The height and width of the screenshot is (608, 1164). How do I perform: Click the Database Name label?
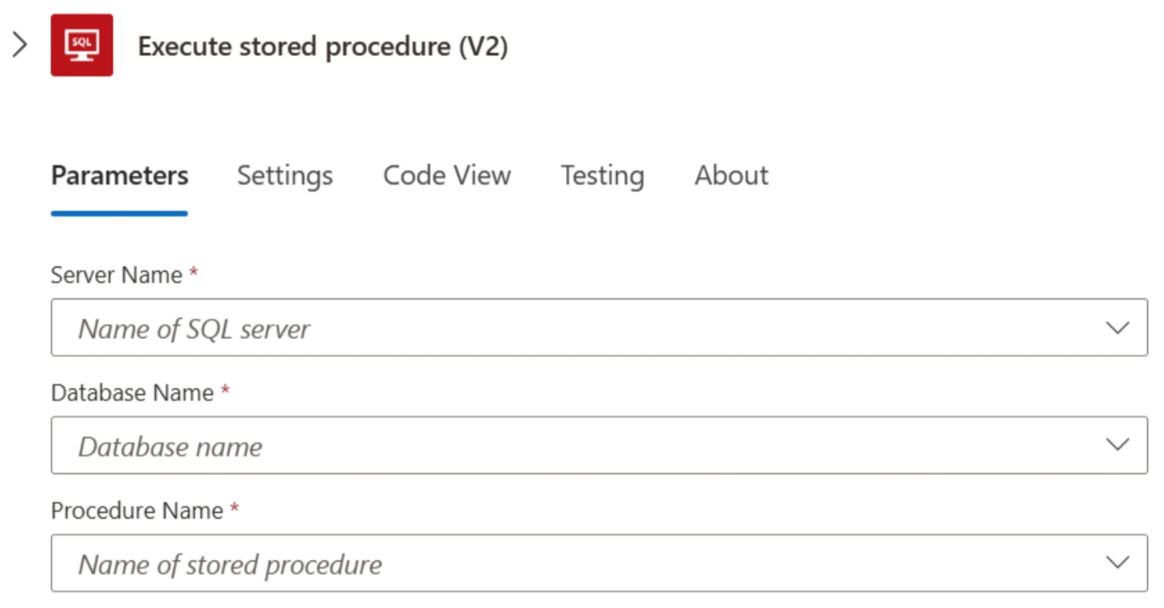point(132,392)
